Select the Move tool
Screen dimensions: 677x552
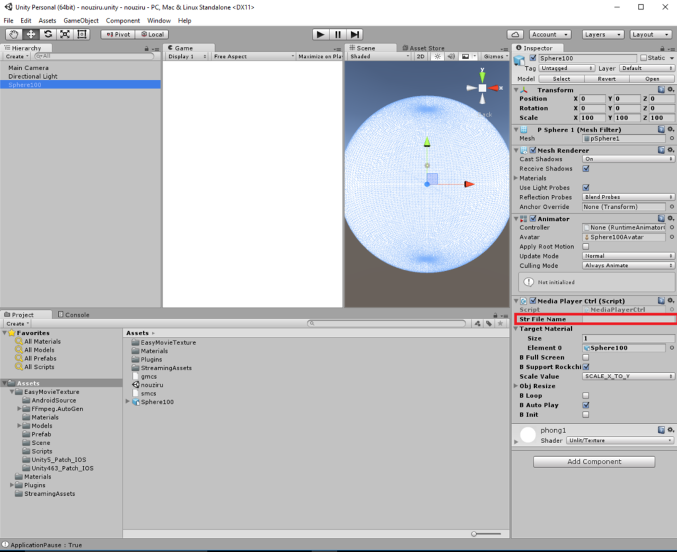point(31,34)
